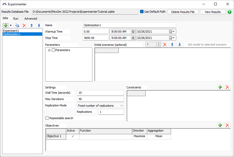Expand the Parameters tree node
Viewport: 234px width, 157px height.
tap(49, 50)
